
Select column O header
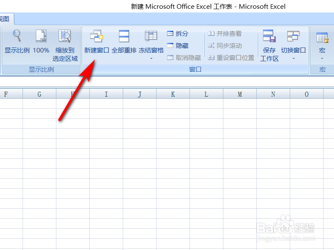(307, 94)
